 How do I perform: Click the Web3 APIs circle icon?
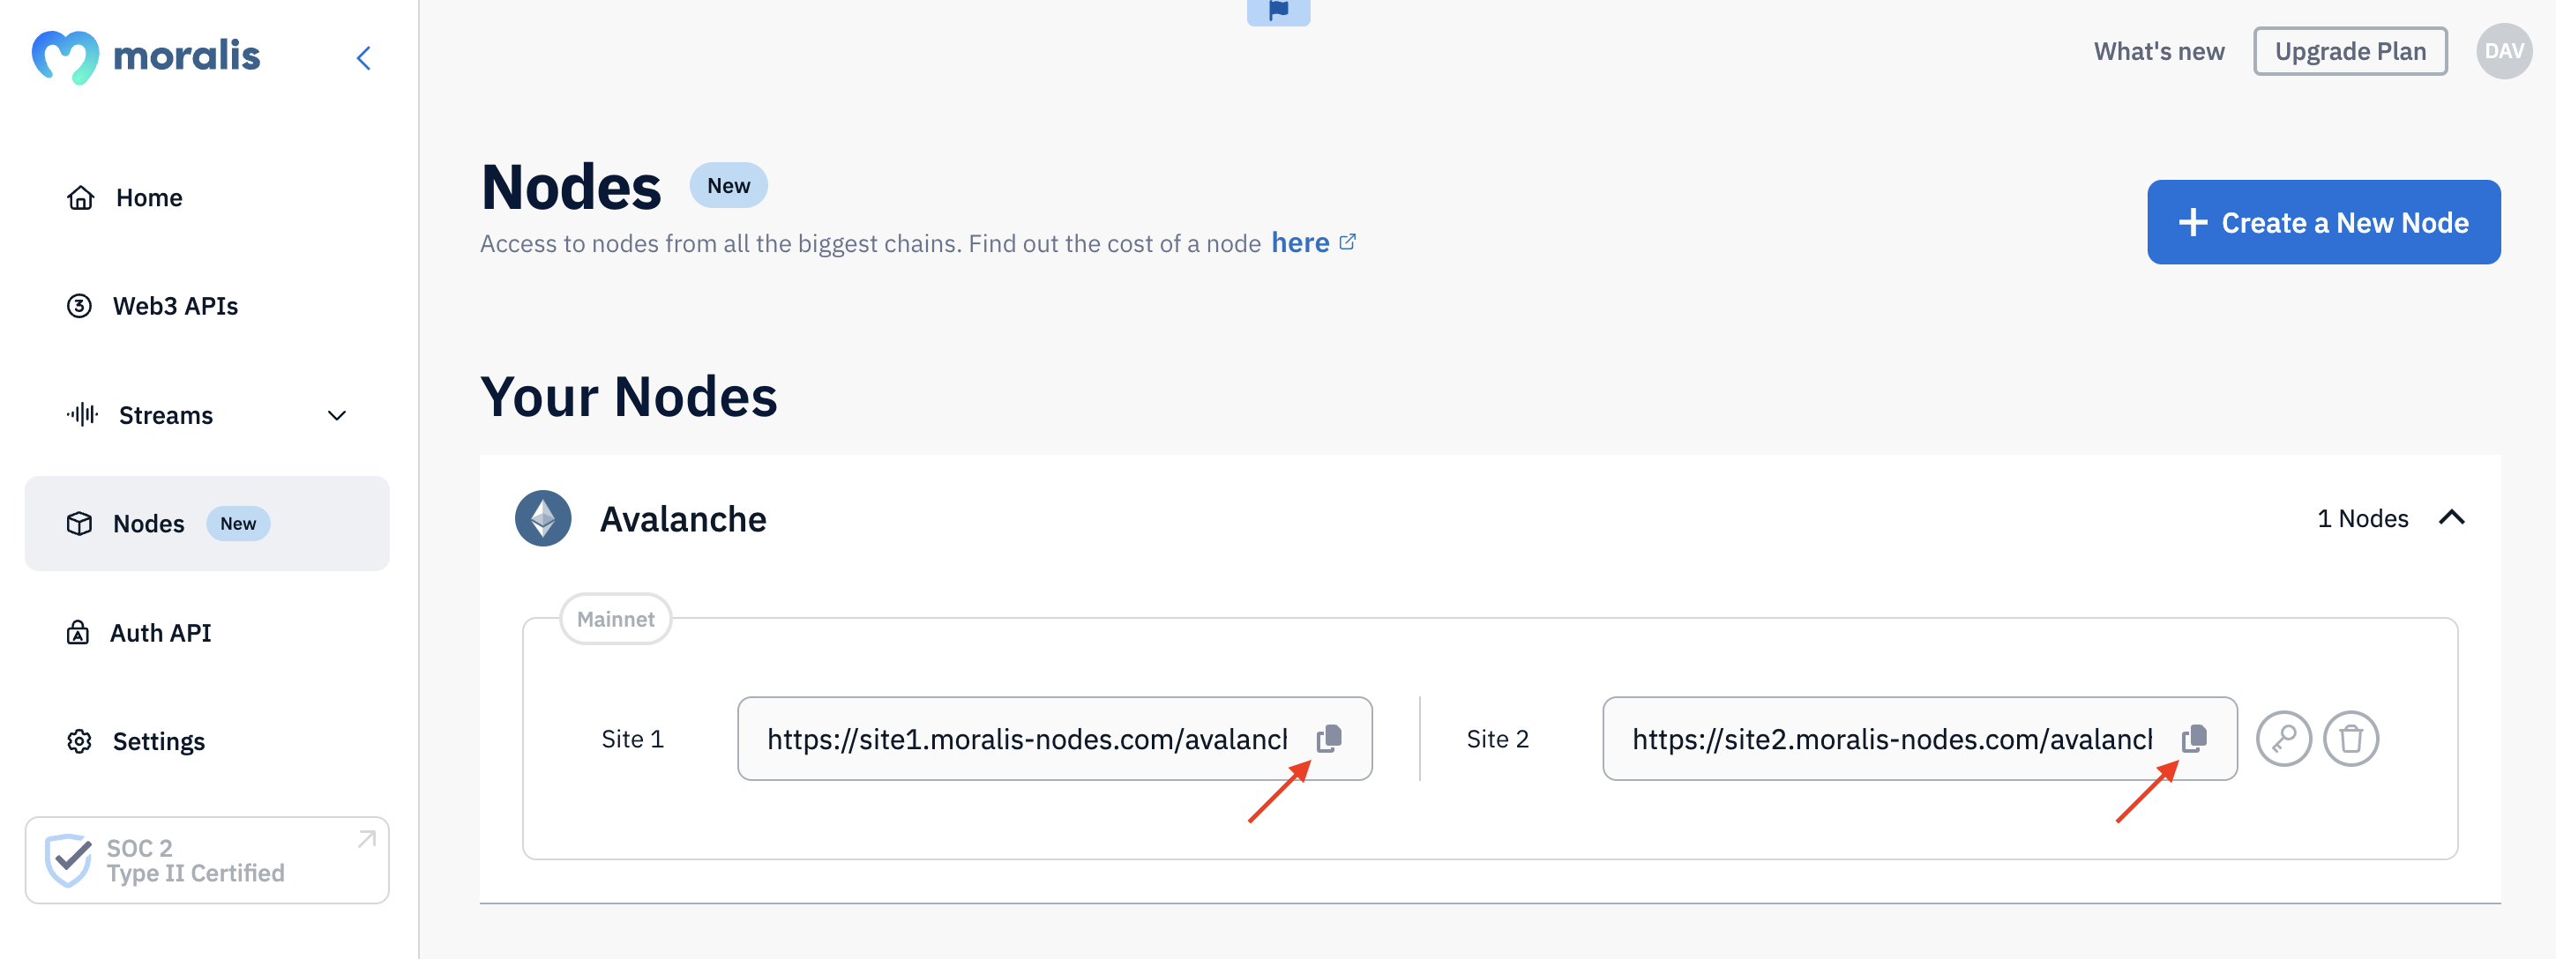(79, 306)
